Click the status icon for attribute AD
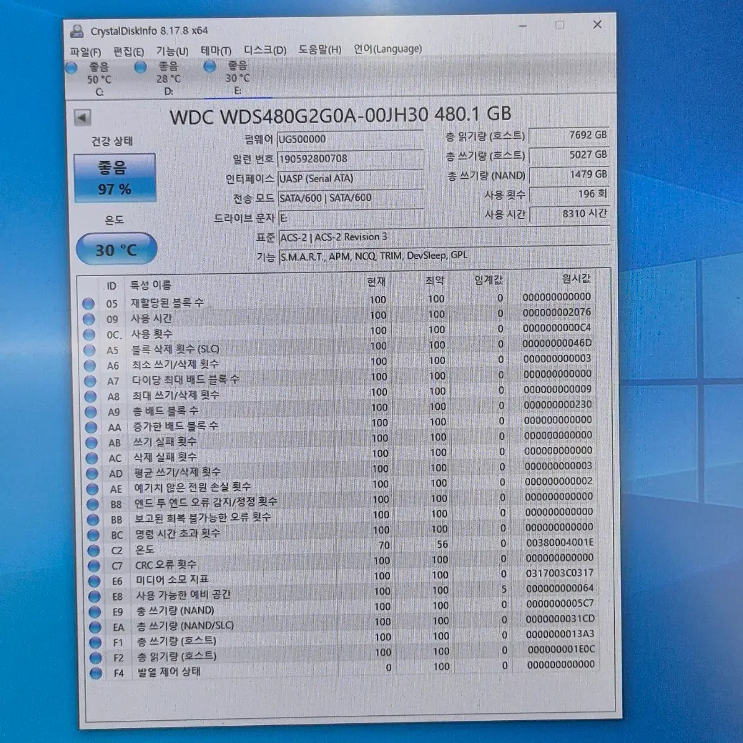Image resolution: width=743 pixels, height=743 pixels. coord(92,474)
